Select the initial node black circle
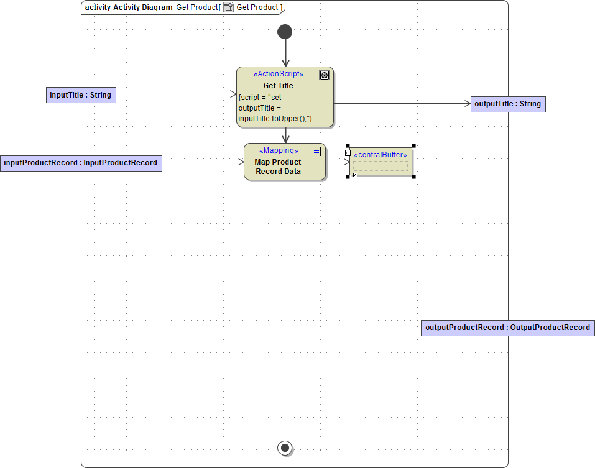The width and height of the screenshot is (595, 468). click(x=285, y=31)
